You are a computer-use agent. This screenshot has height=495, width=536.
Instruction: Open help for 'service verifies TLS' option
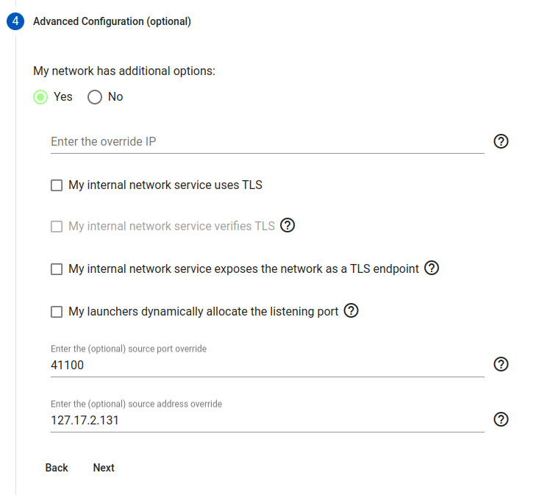(x=288, y=226)
